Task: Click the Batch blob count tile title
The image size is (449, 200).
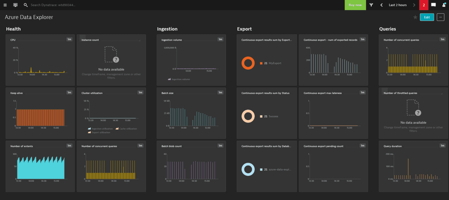Action: tap(172, 146)
